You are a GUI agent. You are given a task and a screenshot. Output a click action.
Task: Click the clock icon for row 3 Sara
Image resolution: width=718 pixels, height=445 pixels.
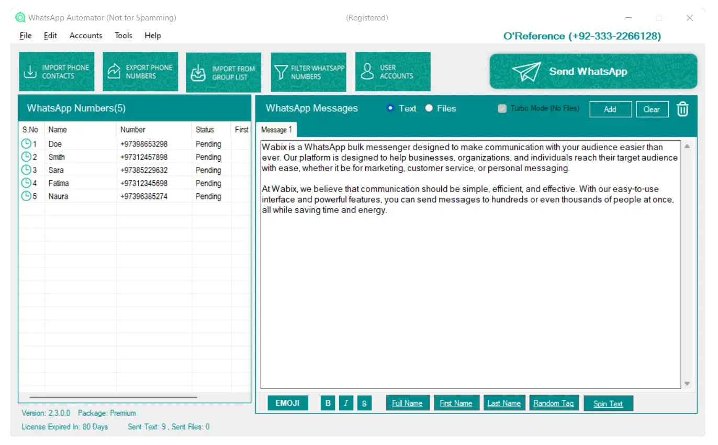pyautogui.click(x=26, y=170)
